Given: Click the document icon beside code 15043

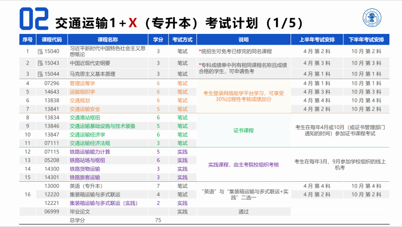Looking at the screenshot, I should [x=40, y=63].
